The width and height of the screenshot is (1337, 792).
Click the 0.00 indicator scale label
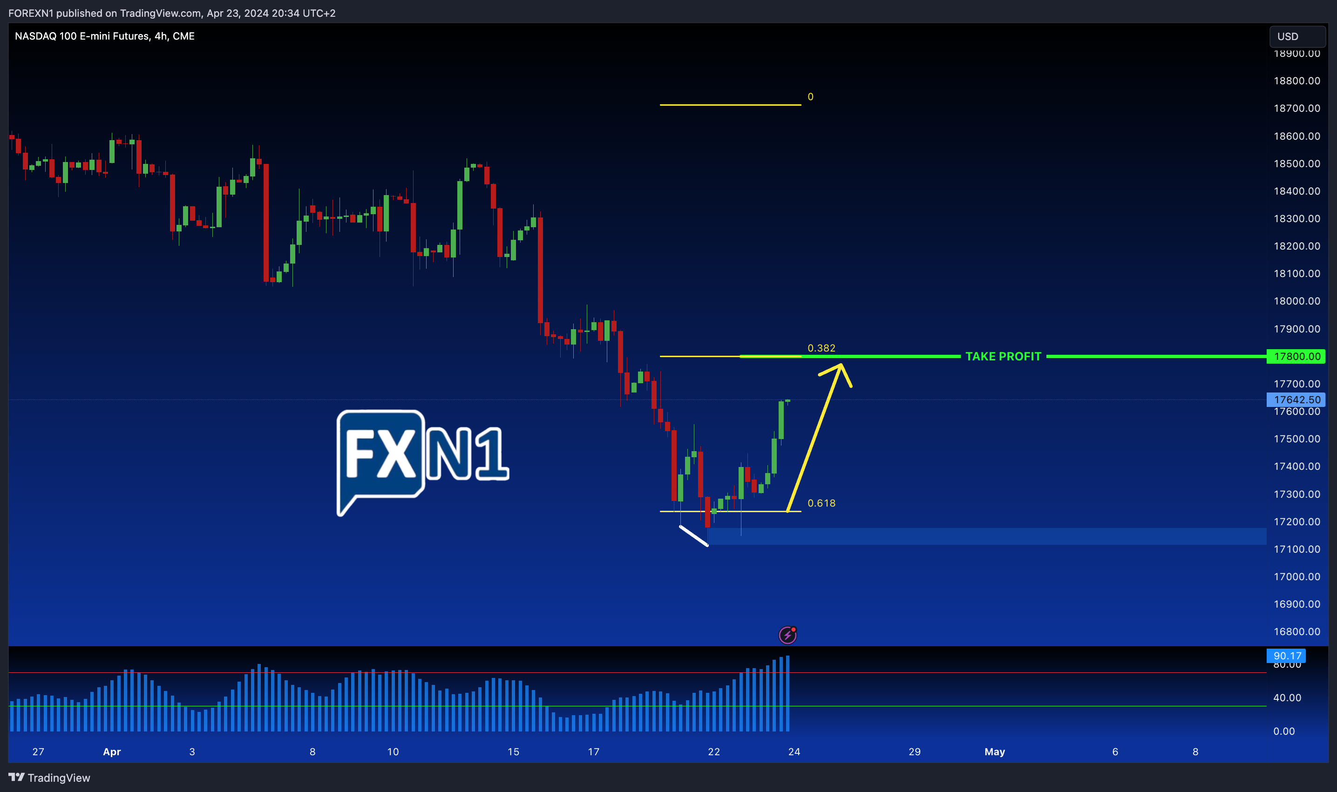(x=1283, y=731)
